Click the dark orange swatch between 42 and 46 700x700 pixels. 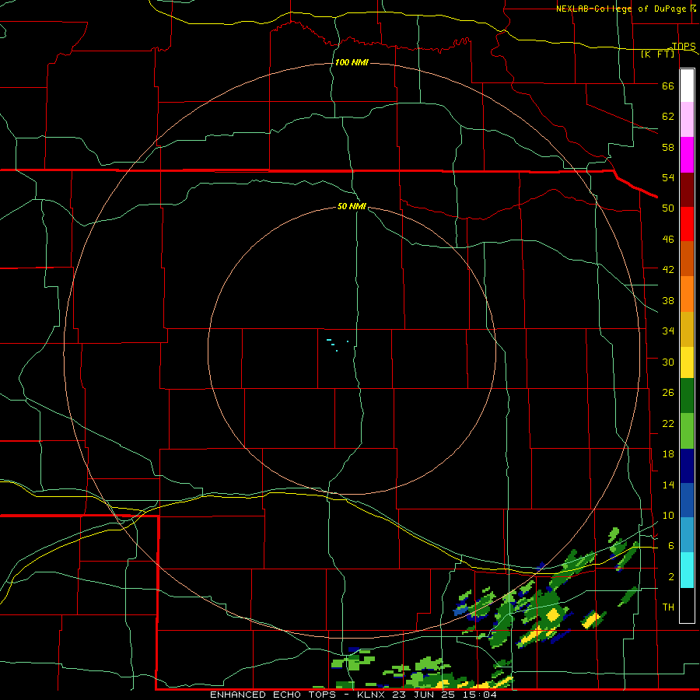point(687,259)
